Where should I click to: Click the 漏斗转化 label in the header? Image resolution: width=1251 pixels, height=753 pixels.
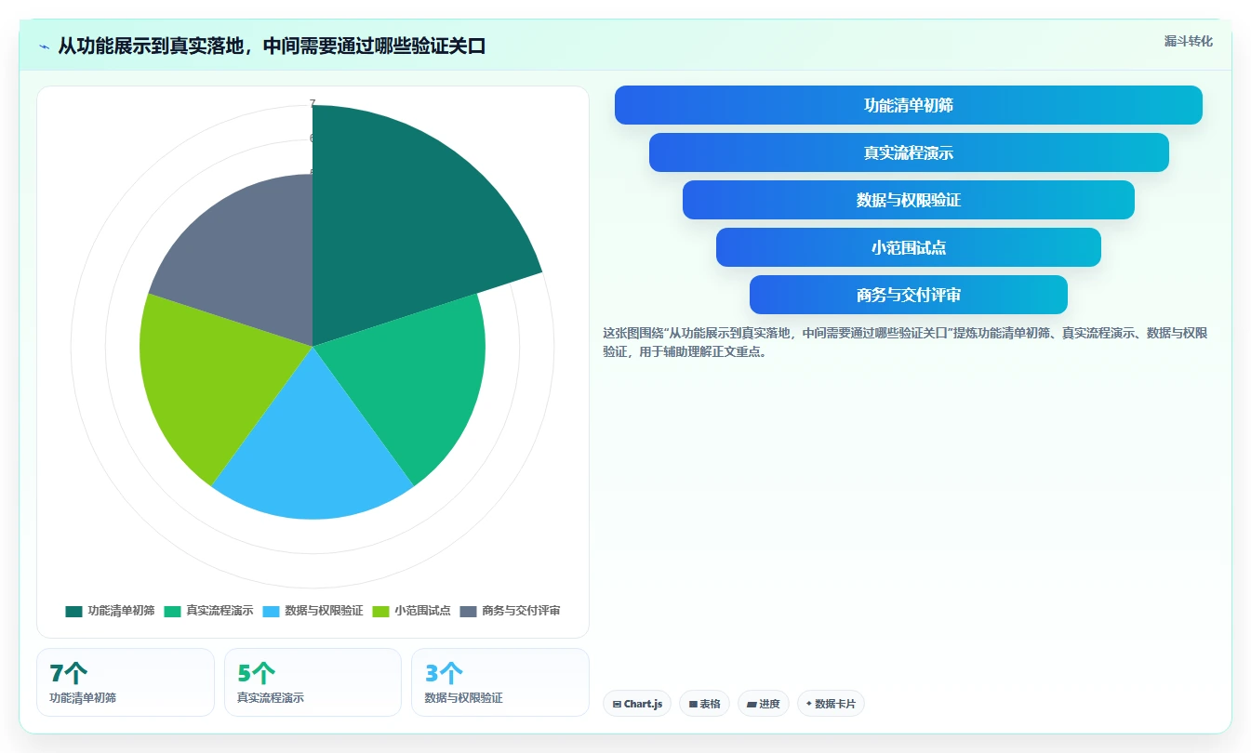tap(1188, 42)
